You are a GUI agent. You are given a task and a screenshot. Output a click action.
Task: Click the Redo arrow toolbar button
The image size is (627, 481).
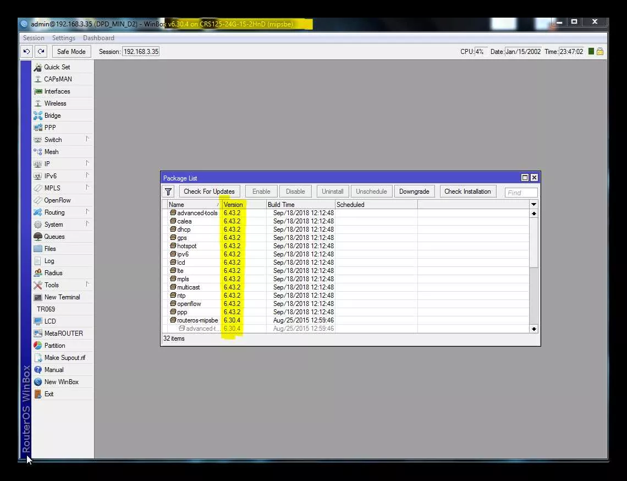click(41, 52)
